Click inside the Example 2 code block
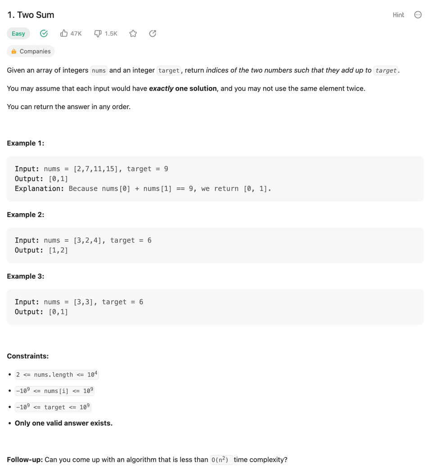 click(x=215, y=245)
